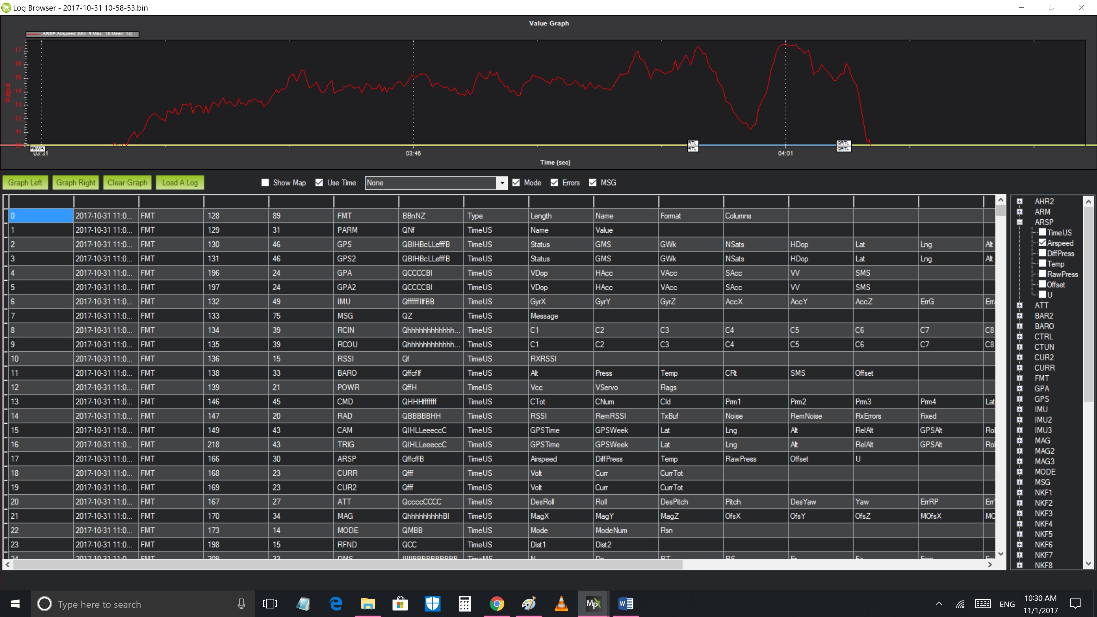1097x617 pixels.
Task: Open Calculator from taskbar
Action: click(465, 603)
